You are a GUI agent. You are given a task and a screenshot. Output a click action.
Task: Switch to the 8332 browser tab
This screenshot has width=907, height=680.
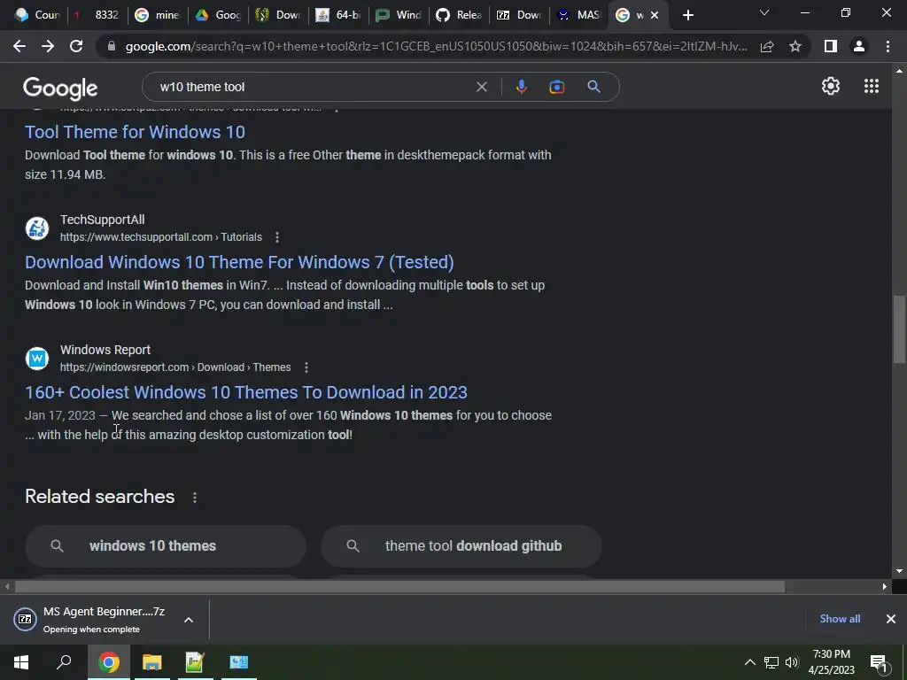tap(97, 15)
